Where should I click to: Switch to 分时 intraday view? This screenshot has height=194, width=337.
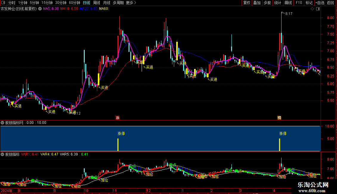click(x=12, y=3)
